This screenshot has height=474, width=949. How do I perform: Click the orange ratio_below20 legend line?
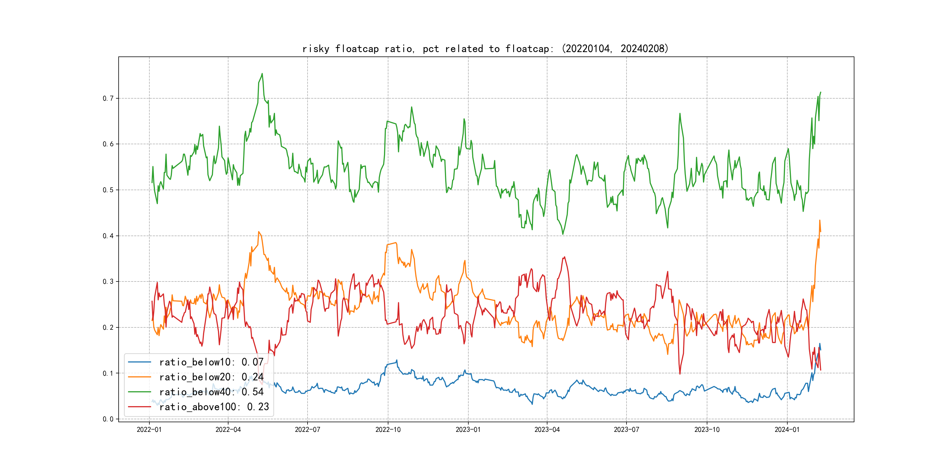click(x=139, y=377)
